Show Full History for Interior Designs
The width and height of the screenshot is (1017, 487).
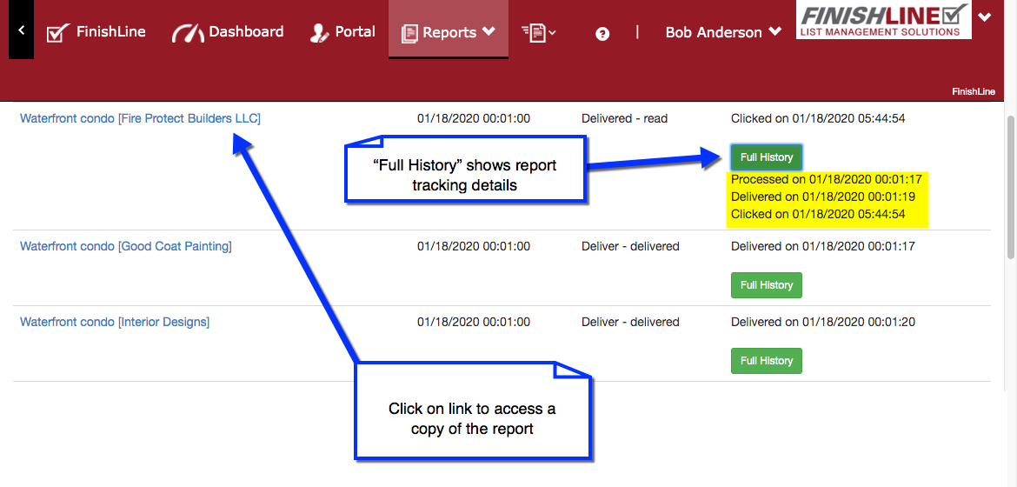tap(766, 361)
